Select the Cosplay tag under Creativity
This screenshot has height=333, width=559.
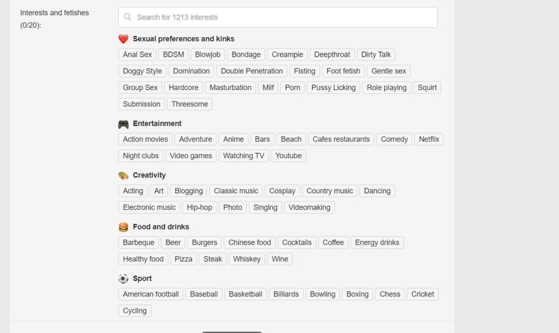click(282, 191)
